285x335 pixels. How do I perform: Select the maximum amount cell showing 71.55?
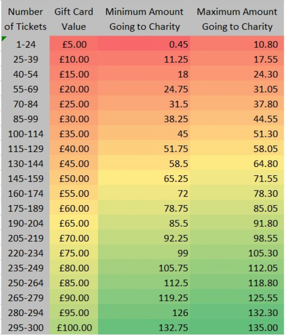237,178
